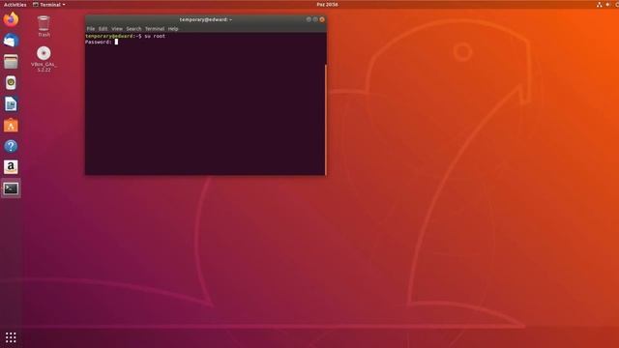Minimize the terminal window
This screenshot has width=619, height=348.
coord(309,19)
